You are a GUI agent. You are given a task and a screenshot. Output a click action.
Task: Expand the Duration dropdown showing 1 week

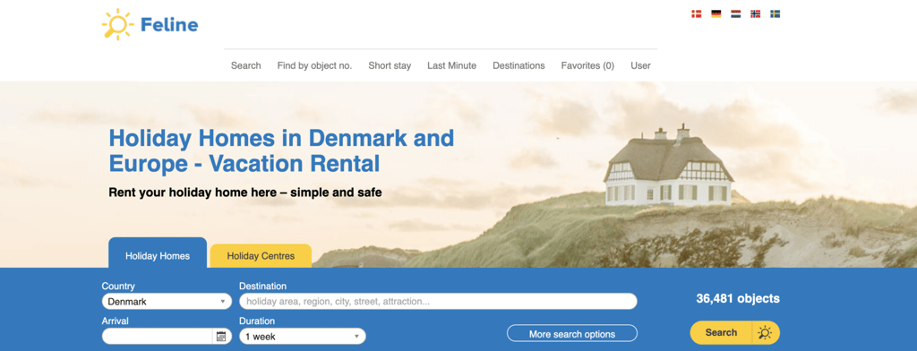click(303, 337)
